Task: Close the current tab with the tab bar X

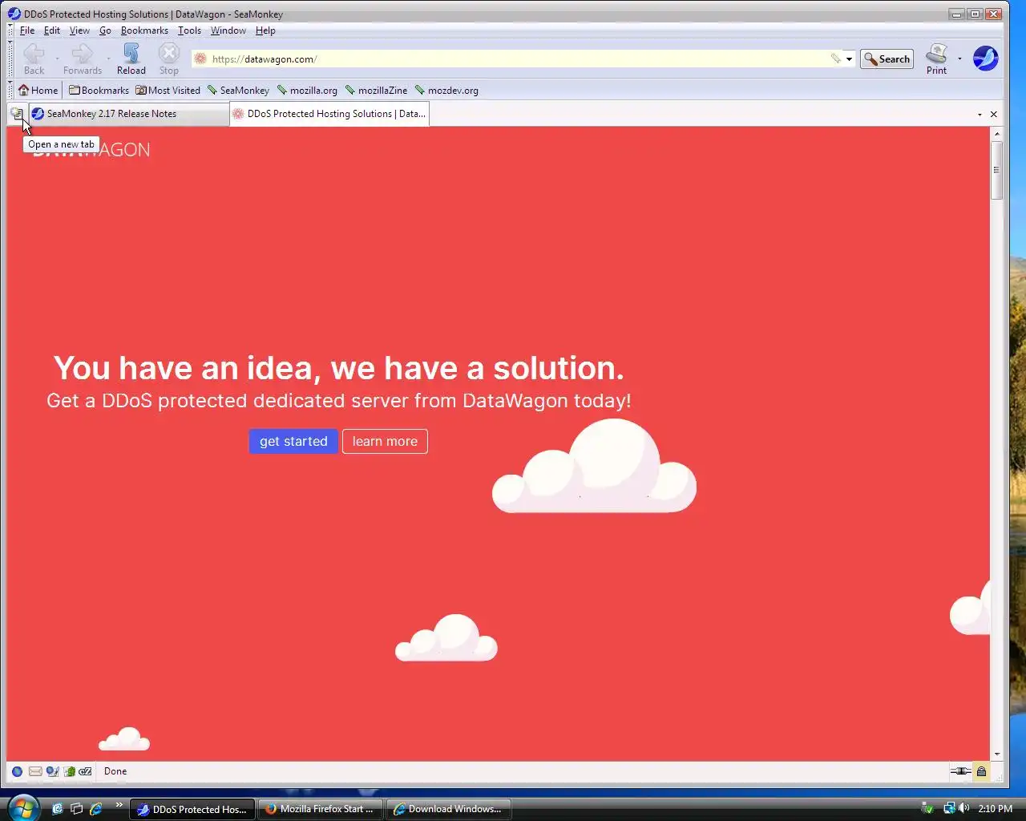Action: pyautogui.click(x=994, y=115)
